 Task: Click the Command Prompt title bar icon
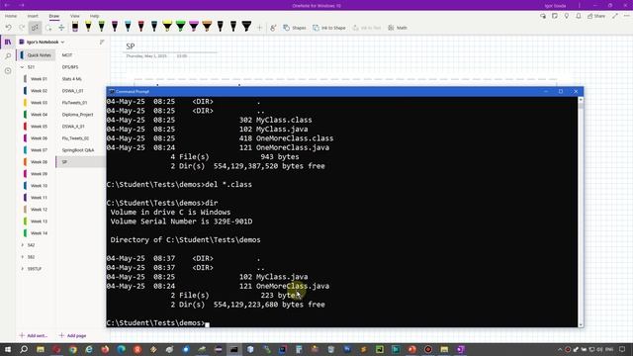pos(112,92)
